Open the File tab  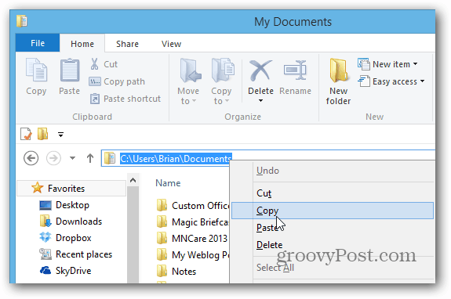(38, 43)
